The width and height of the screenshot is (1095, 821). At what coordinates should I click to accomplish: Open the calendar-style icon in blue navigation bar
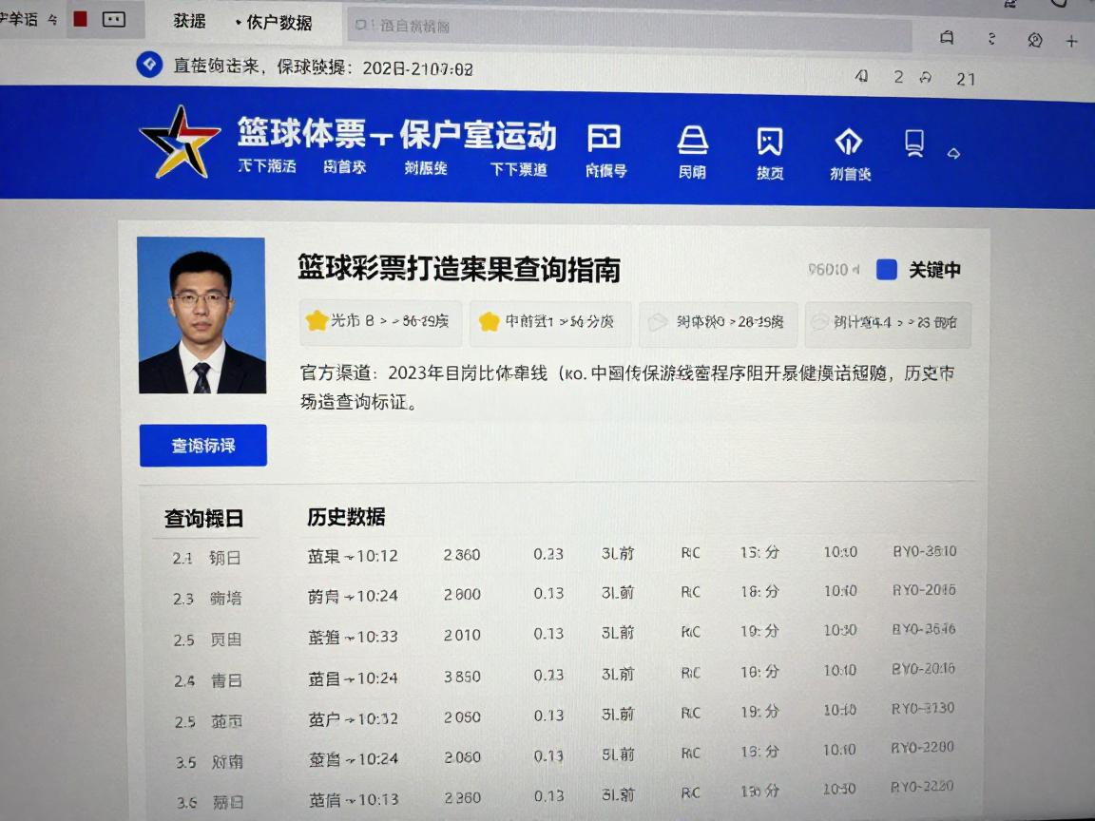[605, 139]
